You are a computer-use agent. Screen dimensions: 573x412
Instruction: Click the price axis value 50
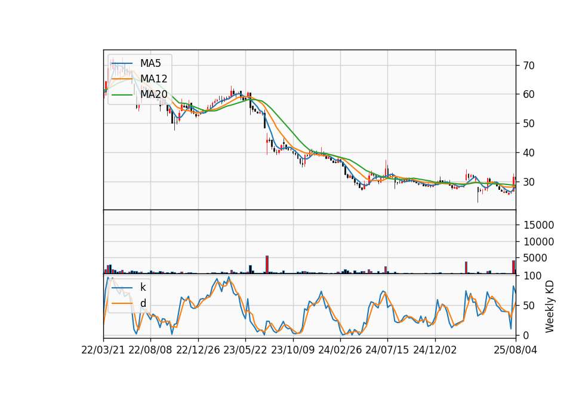529,124
